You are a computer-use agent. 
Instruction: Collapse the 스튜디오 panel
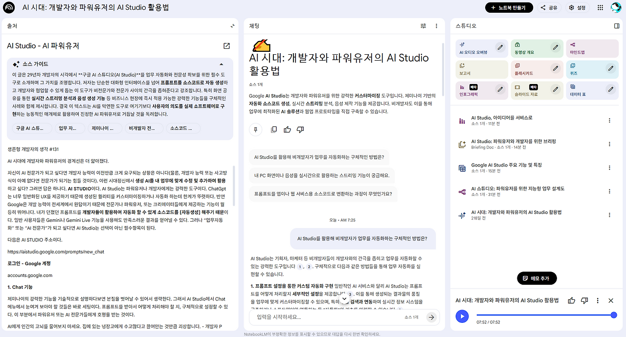point(617,26)
